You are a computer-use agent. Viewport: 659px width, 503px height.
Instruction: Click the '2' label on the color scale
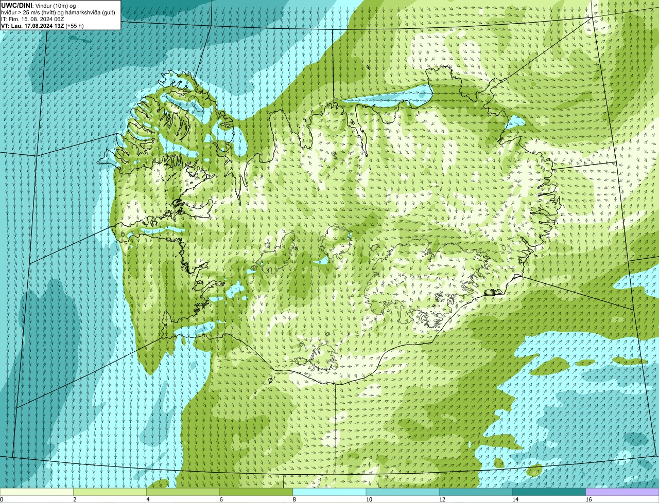click(x=75, y=499)
